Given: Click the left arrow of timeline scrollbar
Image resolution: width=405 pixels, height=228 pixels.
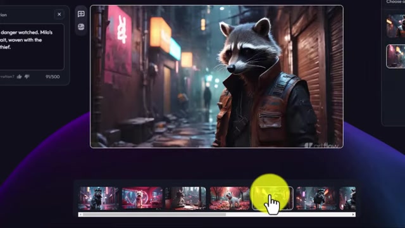Looking at the screenshot, I should click(80, 214).
